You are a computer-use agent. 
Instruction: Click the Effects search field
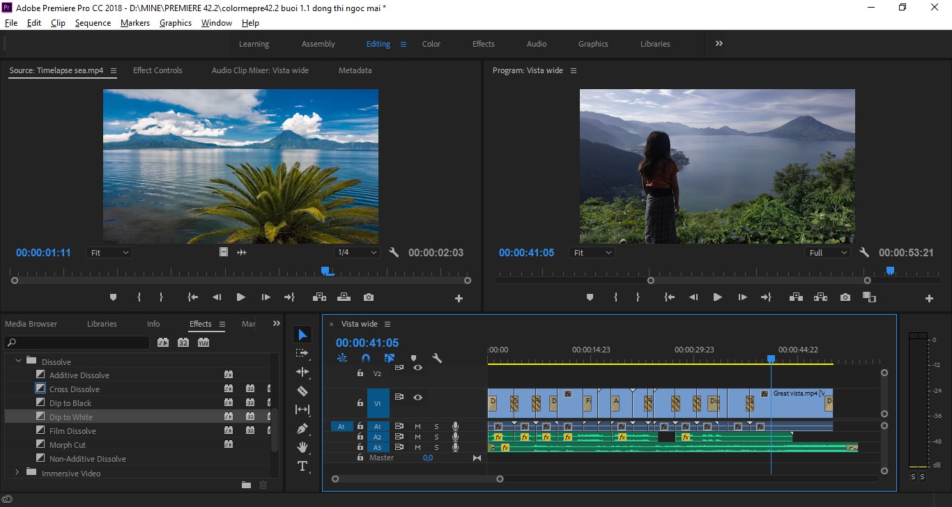(77, 343)
